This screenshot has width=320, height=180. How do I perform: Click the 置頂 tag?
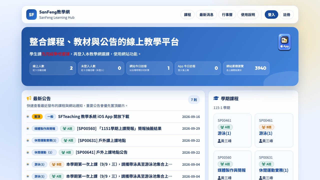(x=37, y=116)
